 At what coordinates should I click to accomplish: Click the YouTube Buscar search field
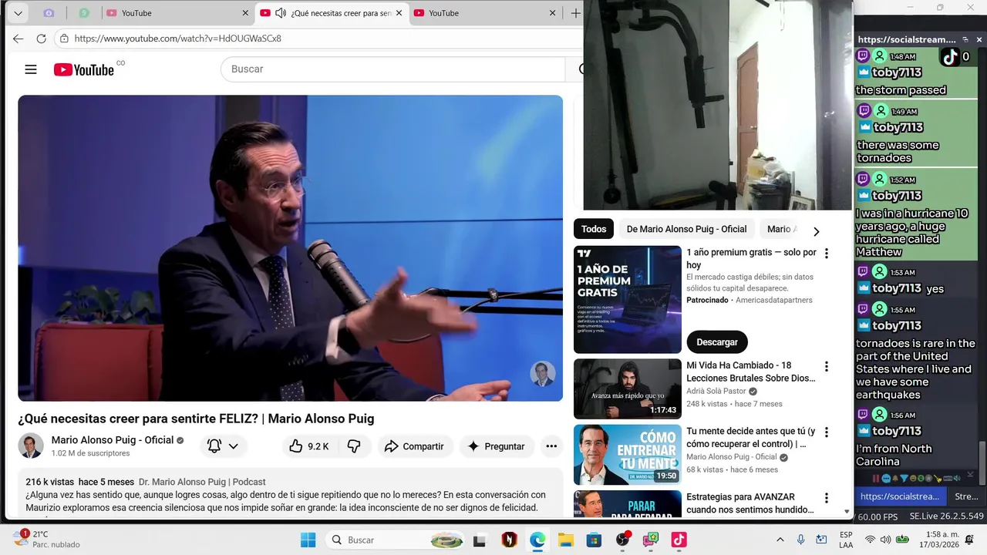click(x=393, y=69)
